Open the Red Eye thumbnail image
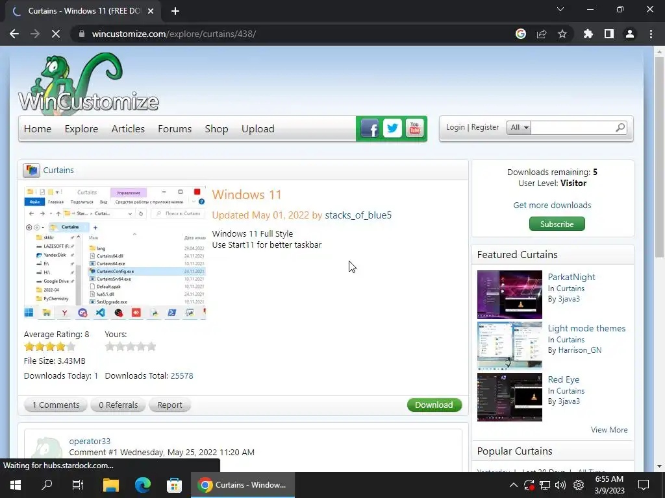Screen dimensions: 665x498 (x=509, y=397)
